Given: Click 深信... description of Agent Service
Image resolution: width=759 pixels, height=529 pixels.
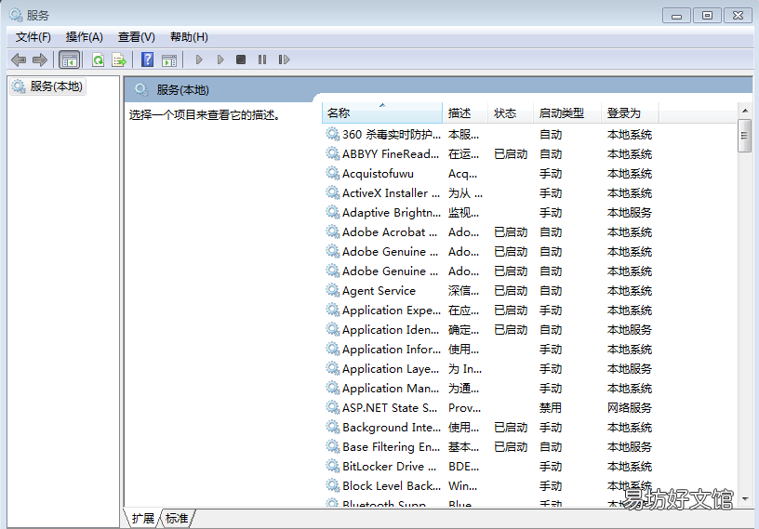Looking at the screenshot, I should click(463, 291).
